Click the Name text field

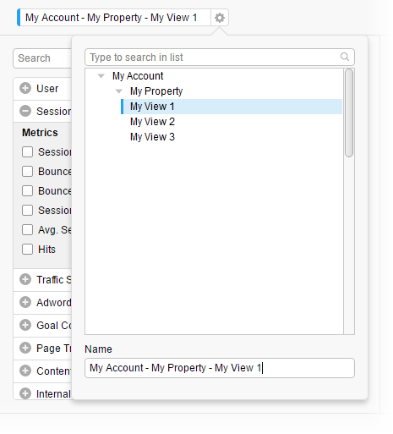[x=220, y=368]
